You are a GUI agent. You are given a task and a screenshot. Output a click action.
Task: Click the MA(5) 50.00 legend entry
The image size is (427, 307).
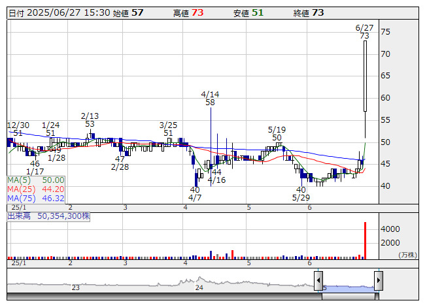(x=36, y=180)
